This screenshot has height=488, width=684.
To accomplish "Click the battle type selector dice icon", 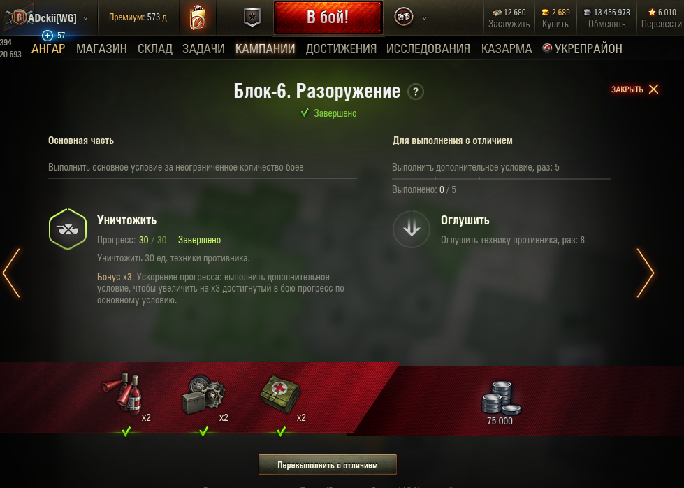I will (404, 17).
